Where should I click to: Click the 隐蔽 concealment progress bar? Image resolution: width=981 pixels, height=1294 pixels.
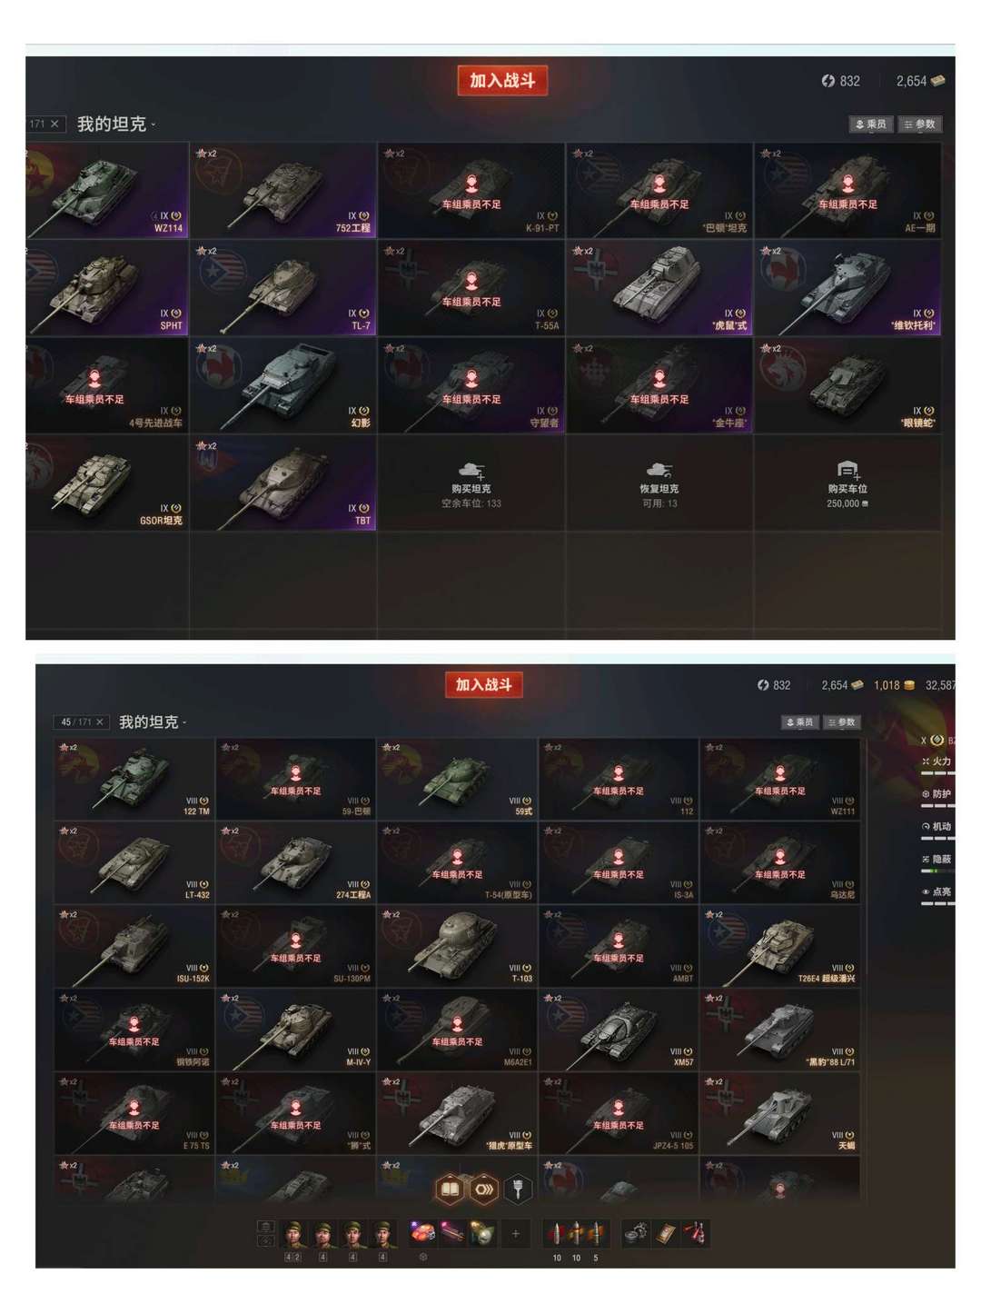click(x=938, y=871)
